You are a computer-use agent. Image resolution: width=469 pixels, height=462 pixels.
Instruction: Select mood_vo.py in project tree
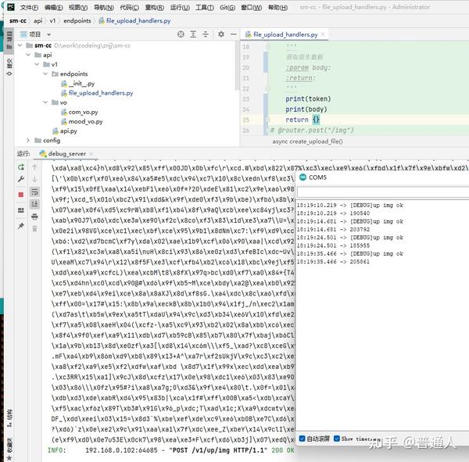pos(82,122)
